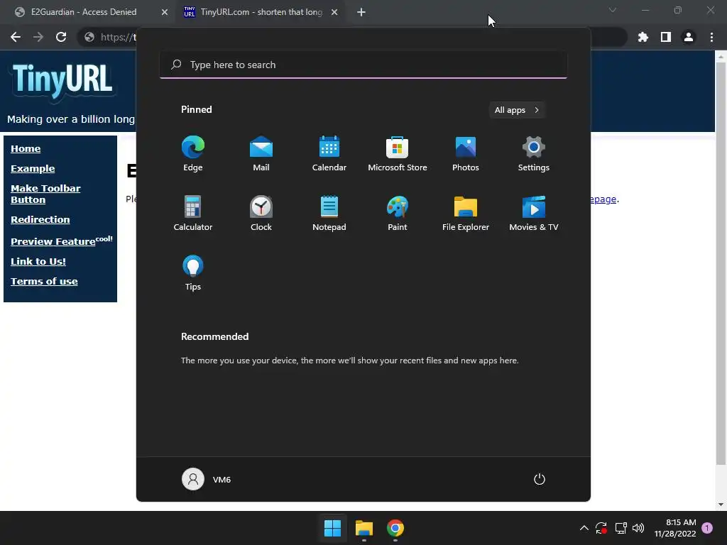727x545 pixels.
Task: Close the TinyURL.com tab
Action: click(x=334, y=12)
